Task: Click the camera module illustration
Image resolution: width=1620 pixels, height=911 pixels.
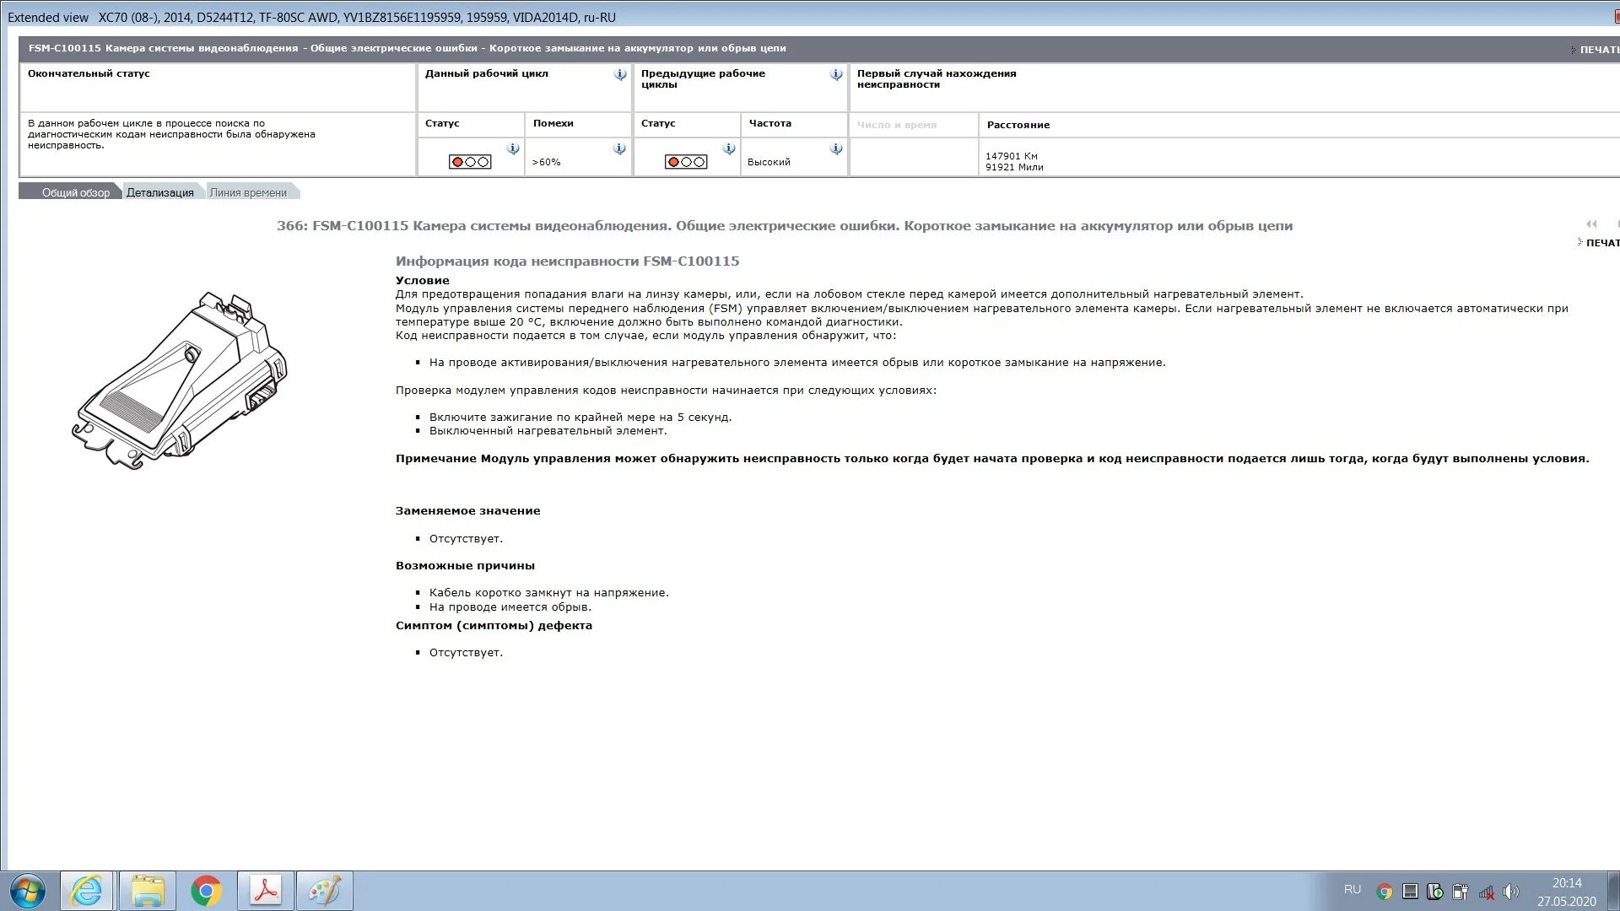Action: (x=181, y=381)
